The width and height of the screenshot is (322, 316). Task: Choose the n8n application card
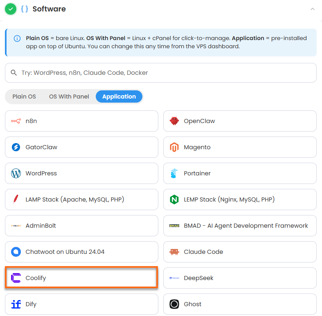point(81,121)
